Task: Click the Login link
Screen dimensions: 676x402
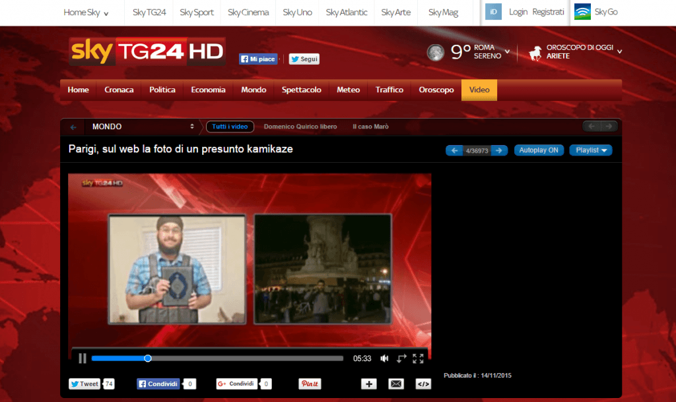Action: tap(518, 12)
